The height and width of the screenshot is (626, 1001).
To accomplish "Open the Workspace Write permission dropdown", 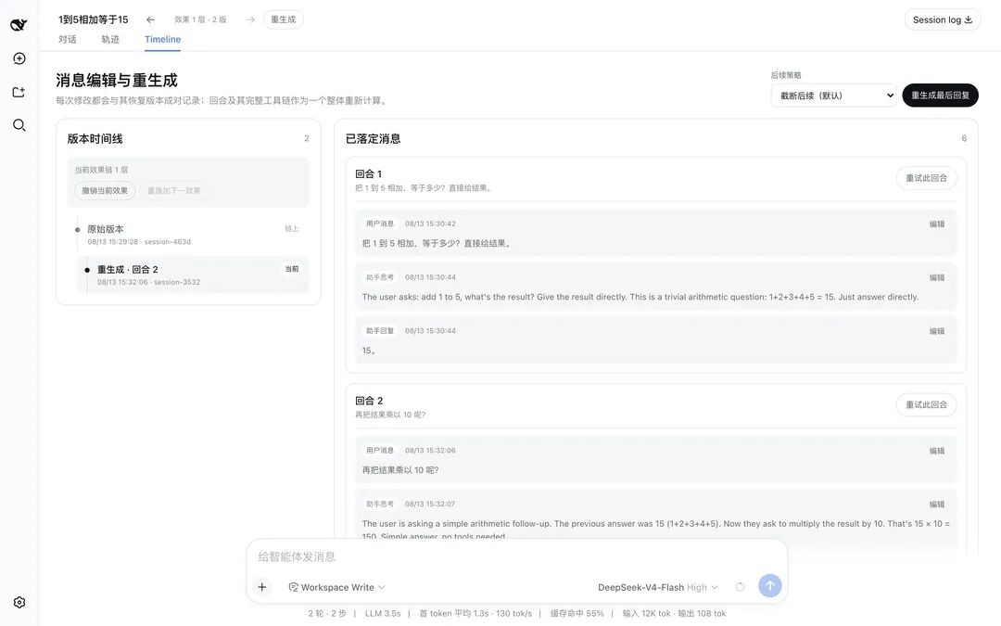I will 336,587.
